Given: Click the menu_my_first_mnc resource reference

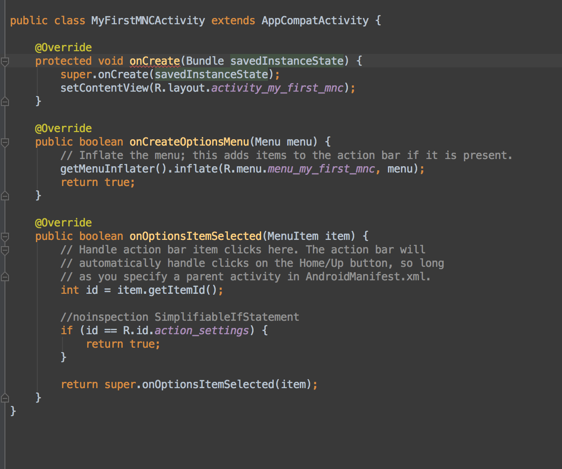Looking at the screenshot, I should click(321, 169).
